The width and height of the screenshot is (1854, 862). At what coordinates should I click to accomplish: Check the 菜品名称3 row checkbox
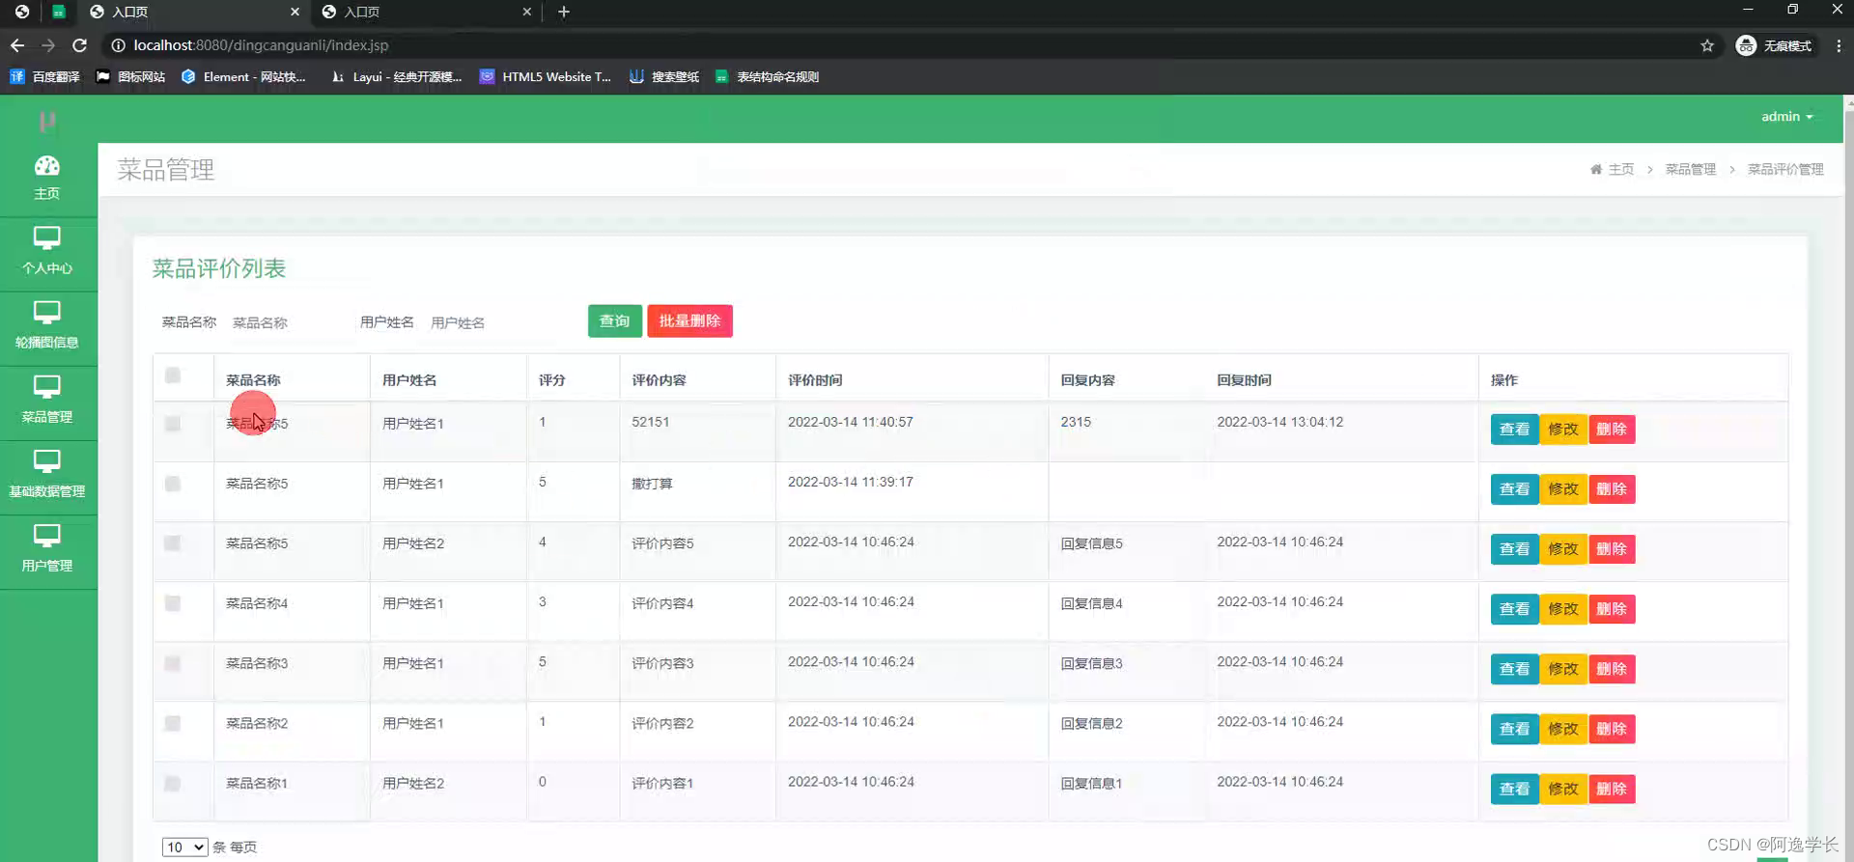173,663
